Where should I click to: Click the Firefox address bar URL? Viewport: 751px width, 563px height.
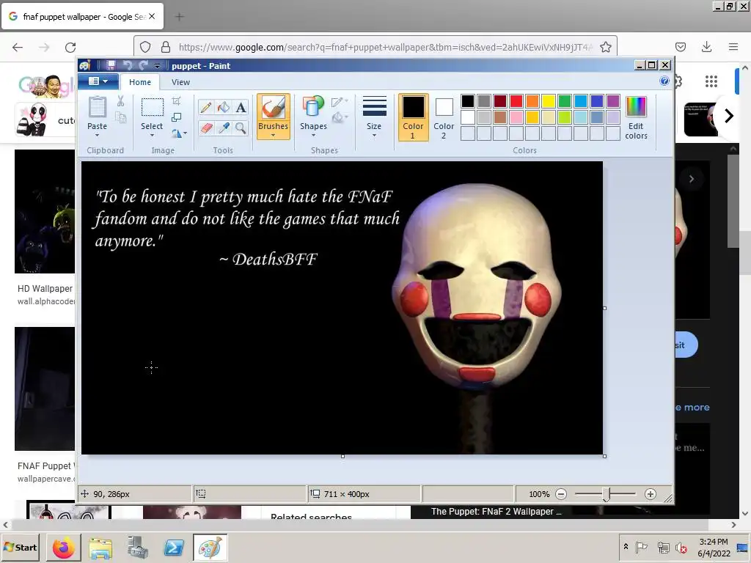[386, 47]
